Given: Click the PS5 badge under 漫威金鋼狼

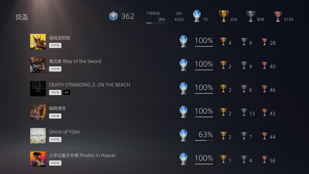Looking at the screenshot, I should (55, 46).
